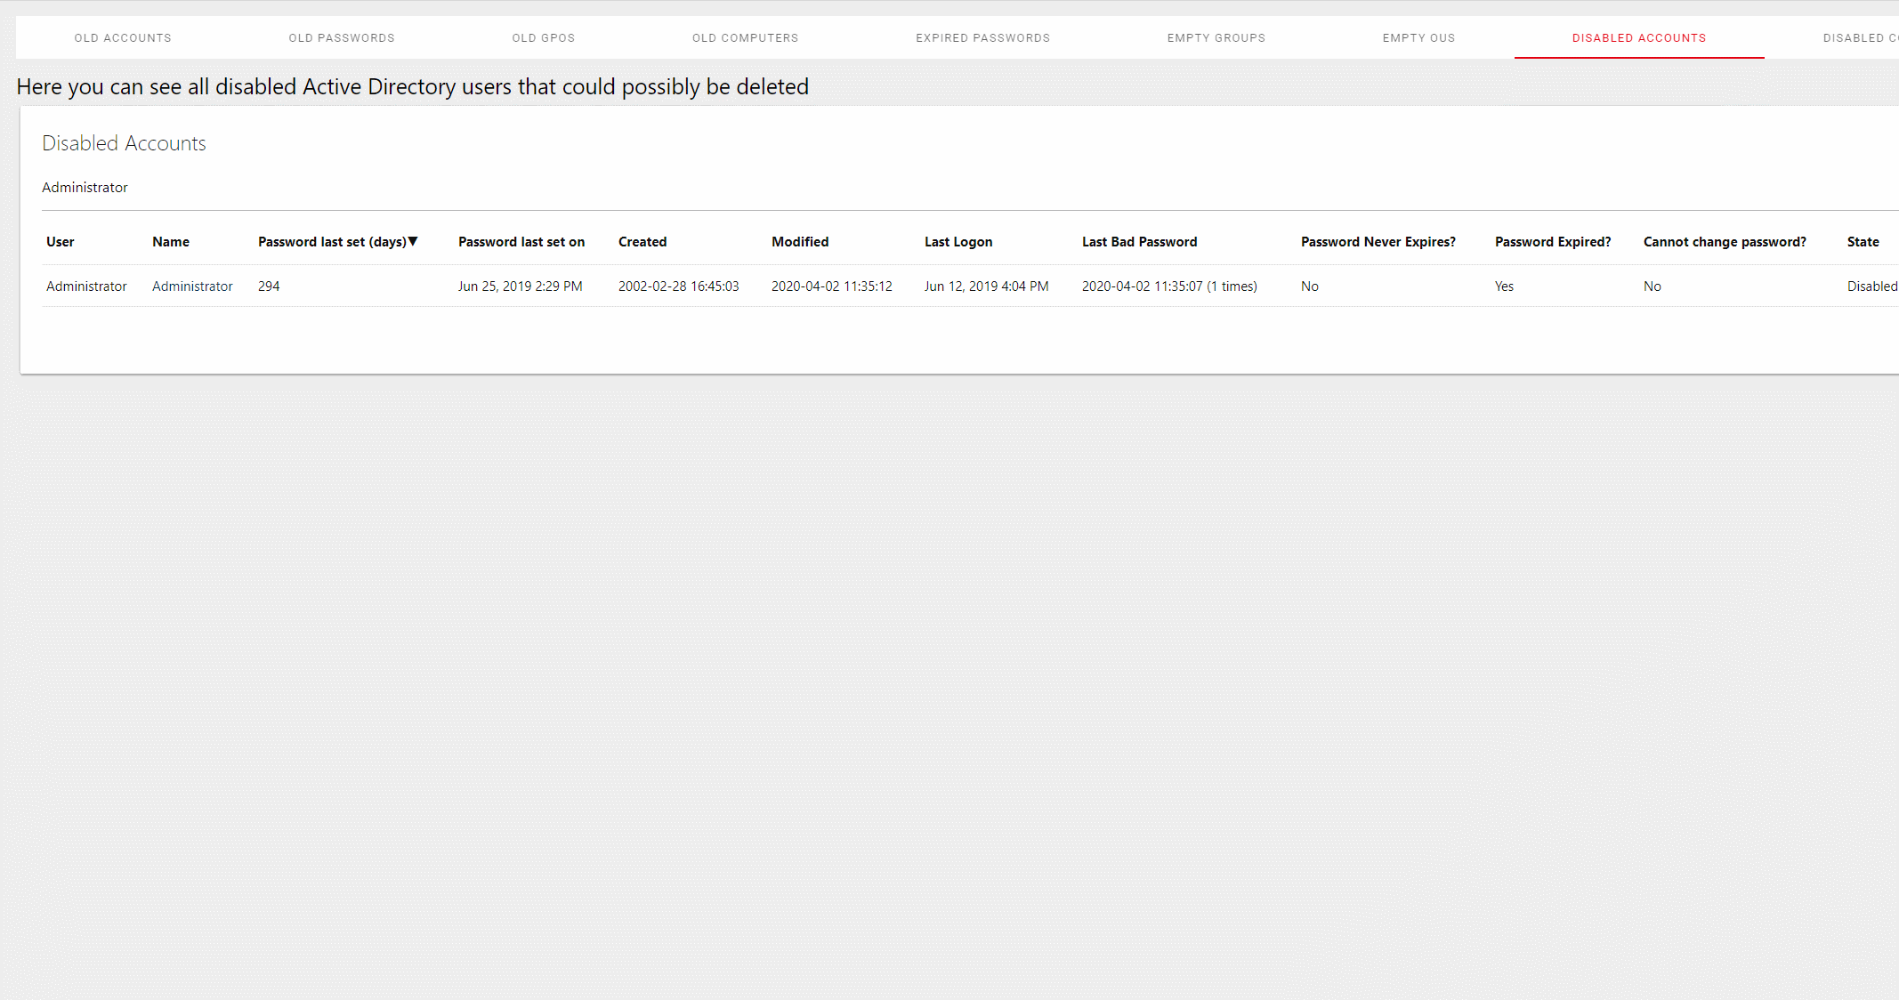Click the Last Bad Password header
The height and width of the screenshot is (1000, 1899).
click(x=1140, y=242)
